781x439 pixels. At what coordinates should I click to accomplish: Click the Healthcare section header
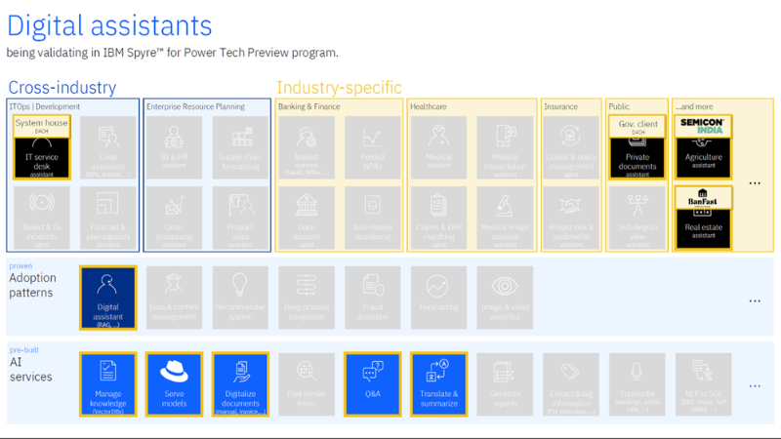tap(430, 106)
